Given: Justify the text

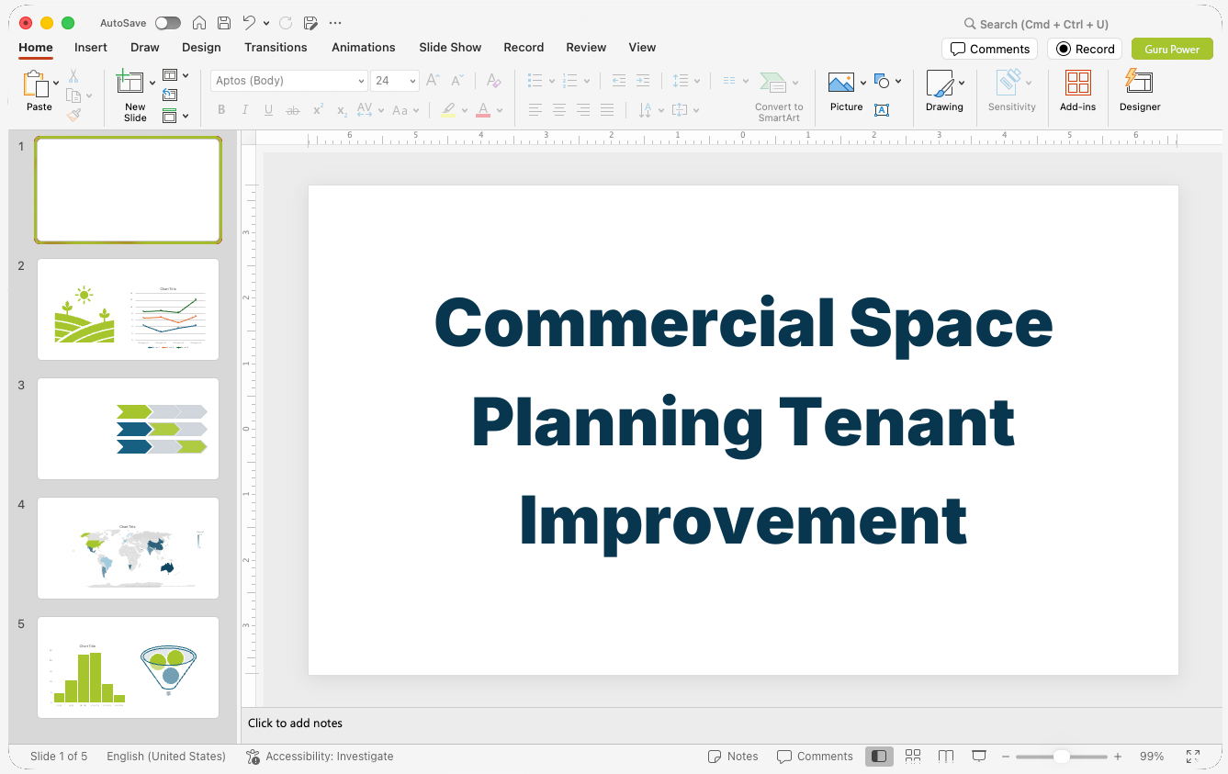Looking at the screenshot, I should (607, 110).
